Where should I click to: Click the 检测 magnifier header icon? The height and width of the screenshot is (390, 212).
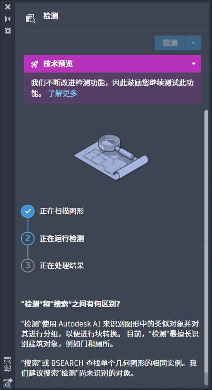(x=31, y=18)
